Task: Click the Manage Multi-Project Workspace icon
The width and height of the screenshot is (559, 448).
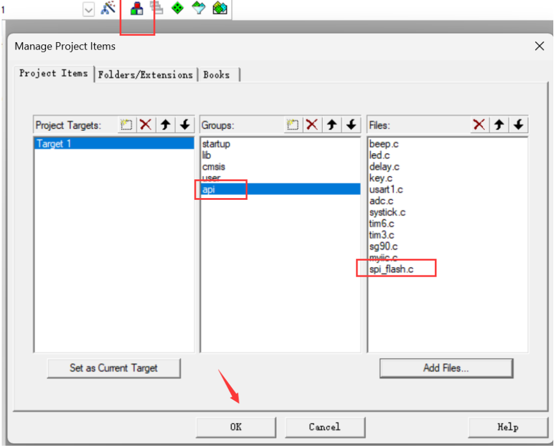Action: (157, 7)
